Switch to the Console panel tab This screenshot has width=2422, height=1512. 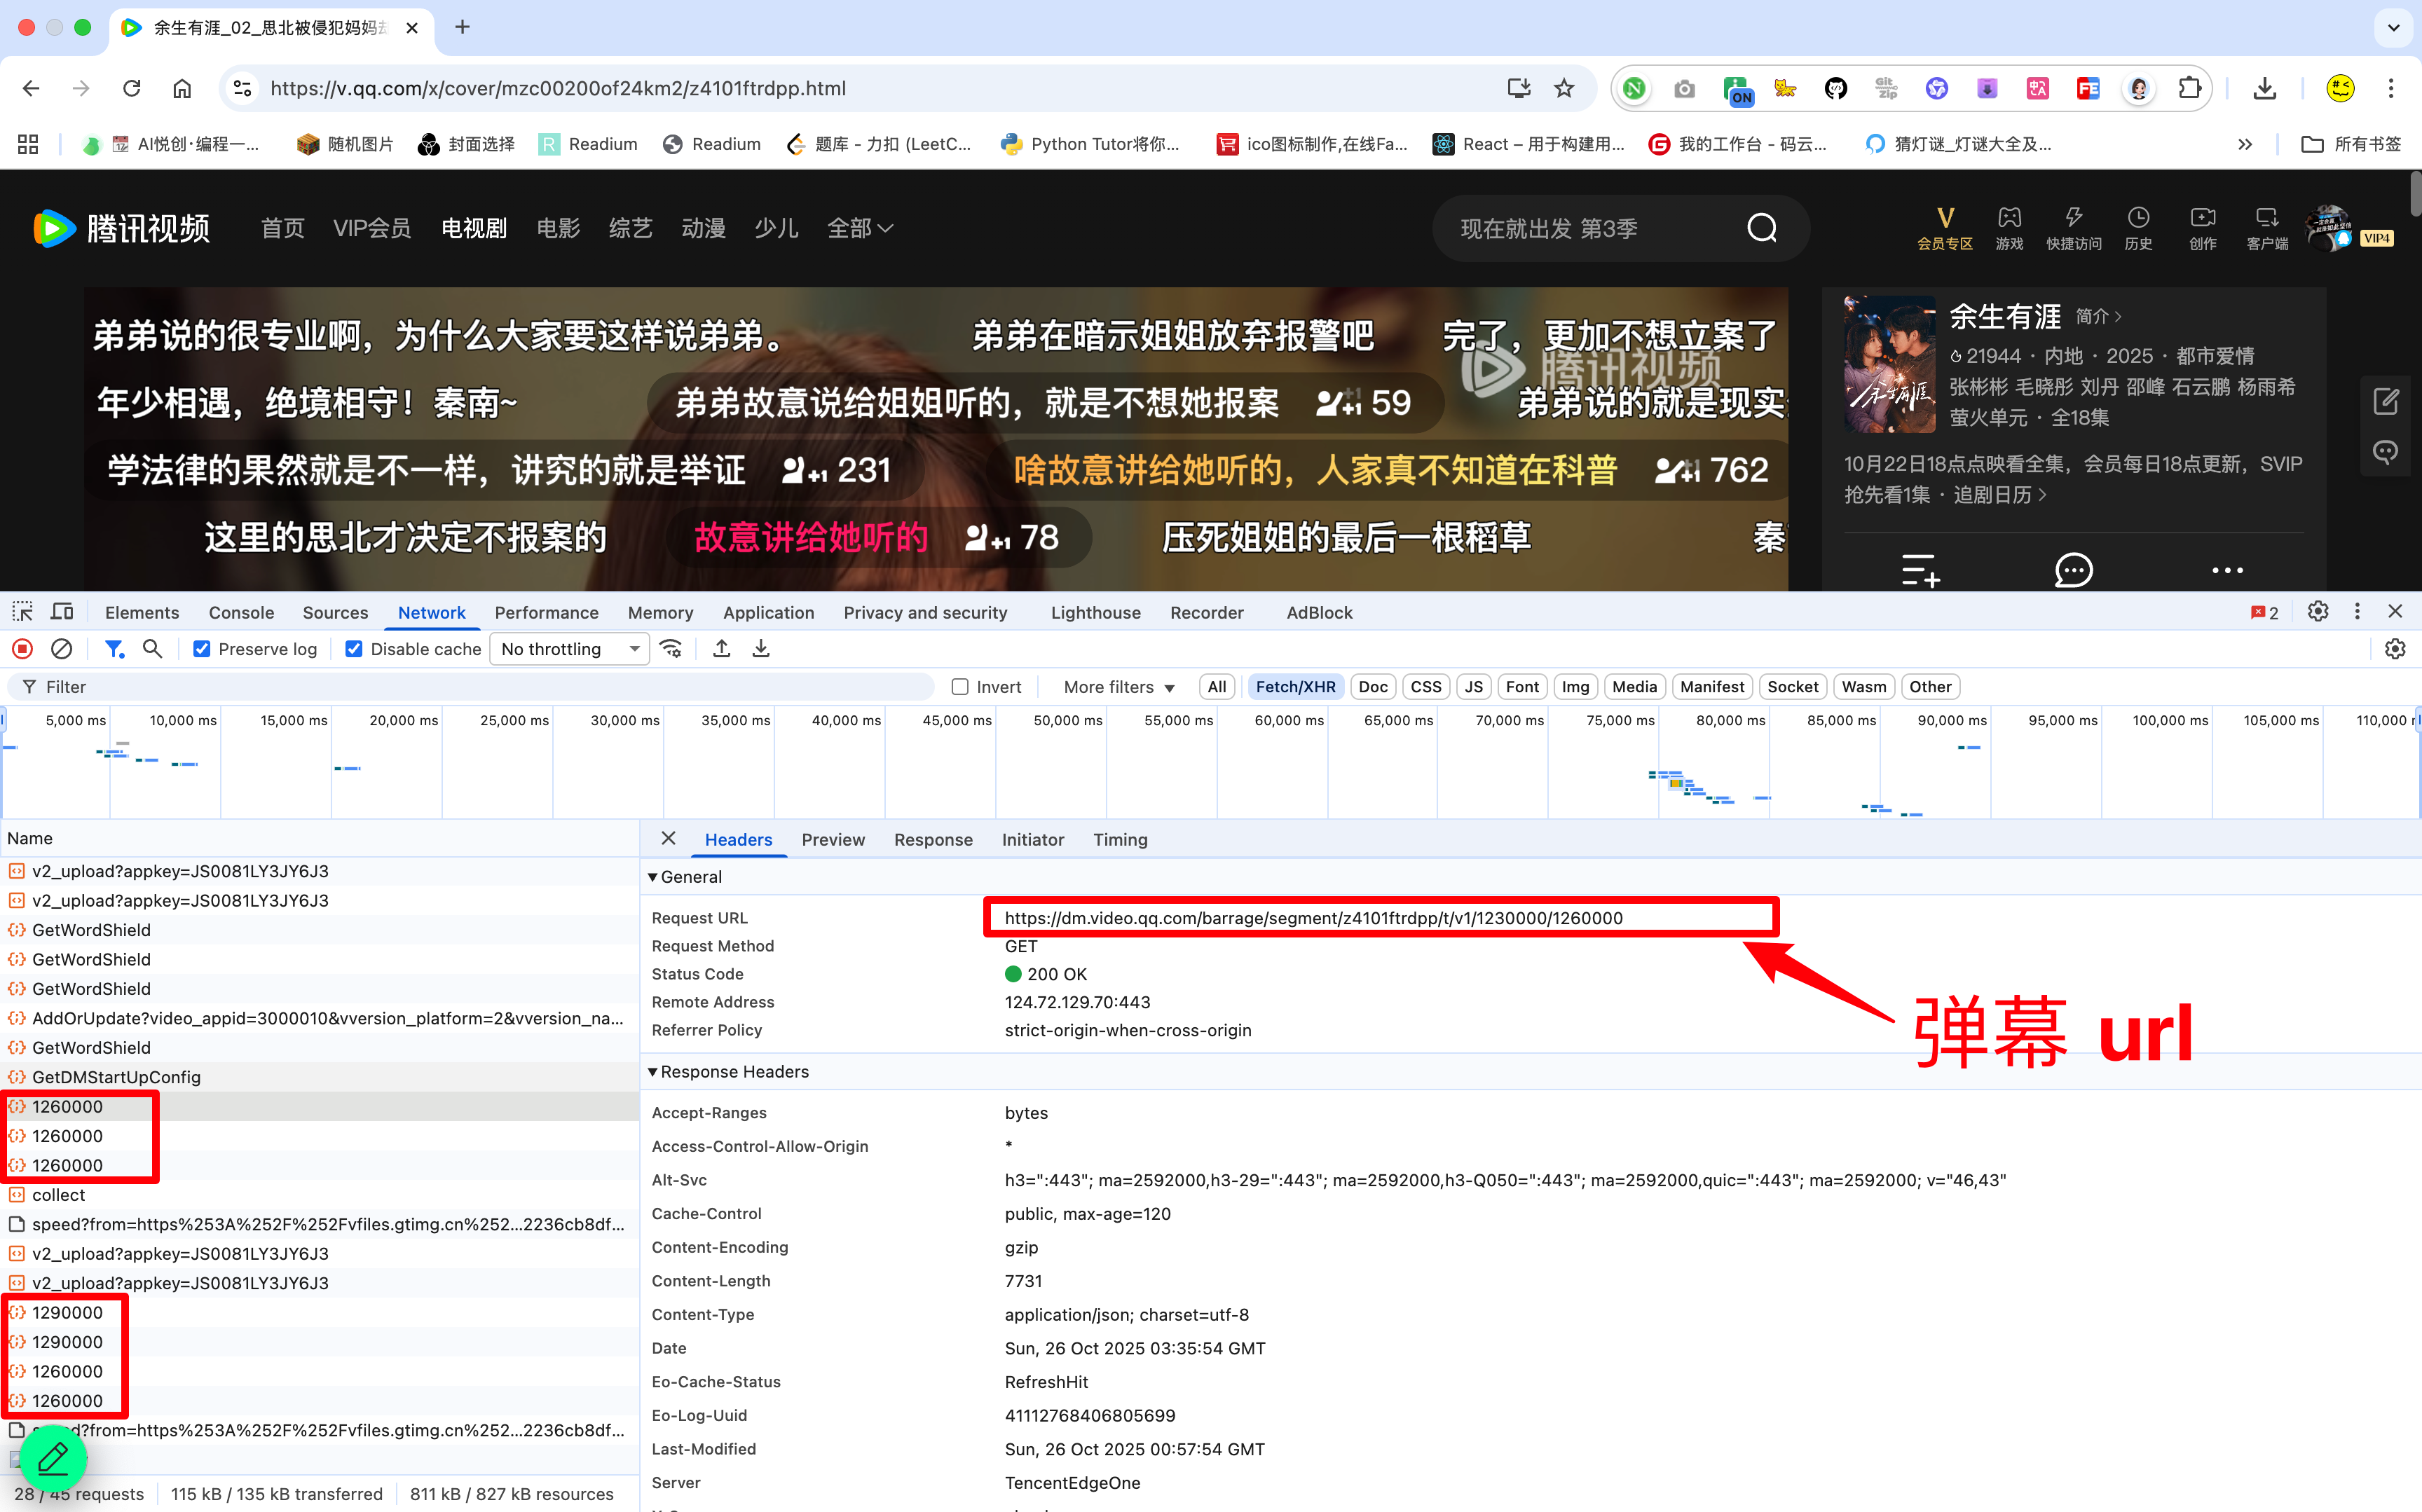click(x=241, y=612)
